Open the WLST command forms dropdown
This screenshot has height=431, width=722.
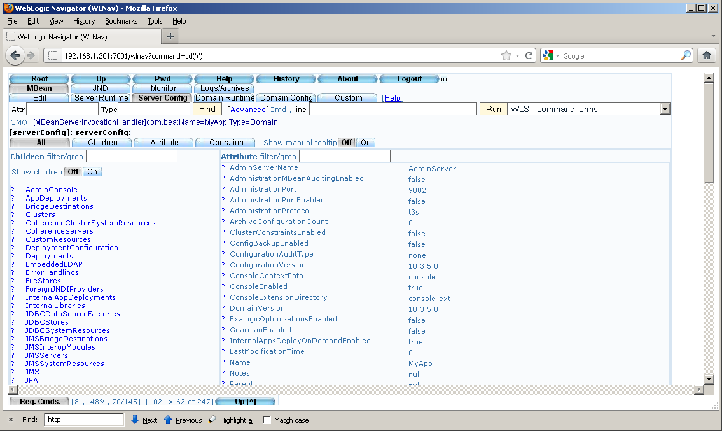(x=665, y=108)
